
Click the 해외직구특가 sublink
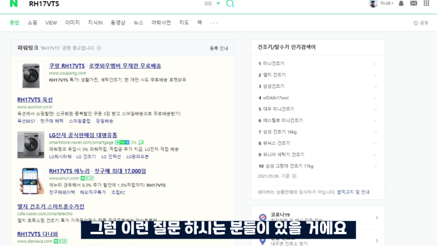[93, 192]
